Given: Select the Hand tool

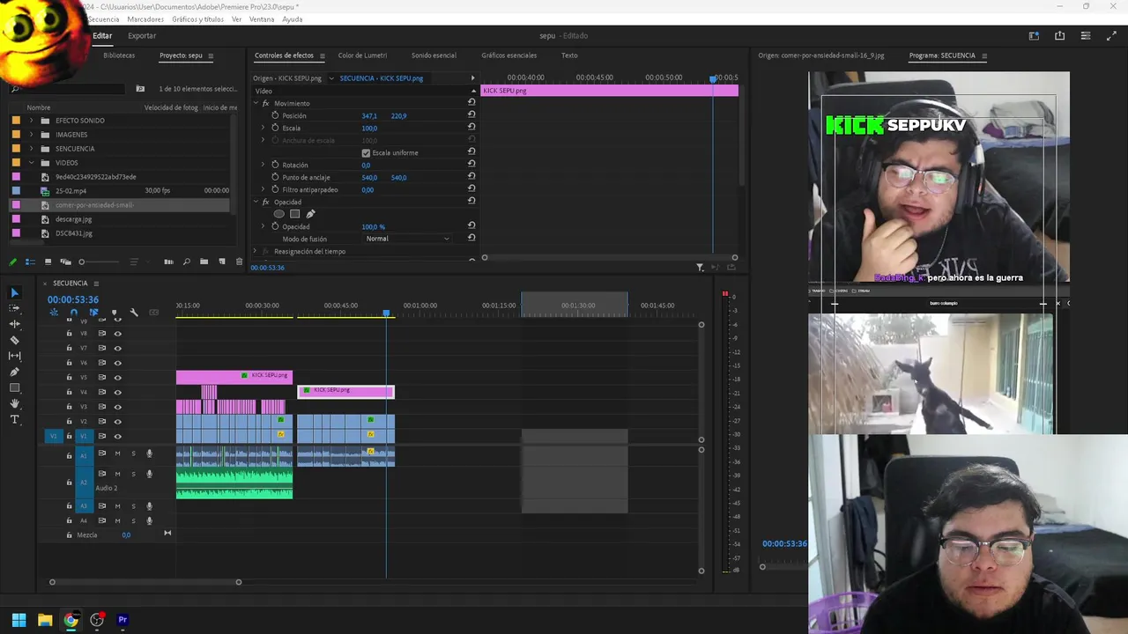Looking at the screenshot, I should [x=14, y=403].
